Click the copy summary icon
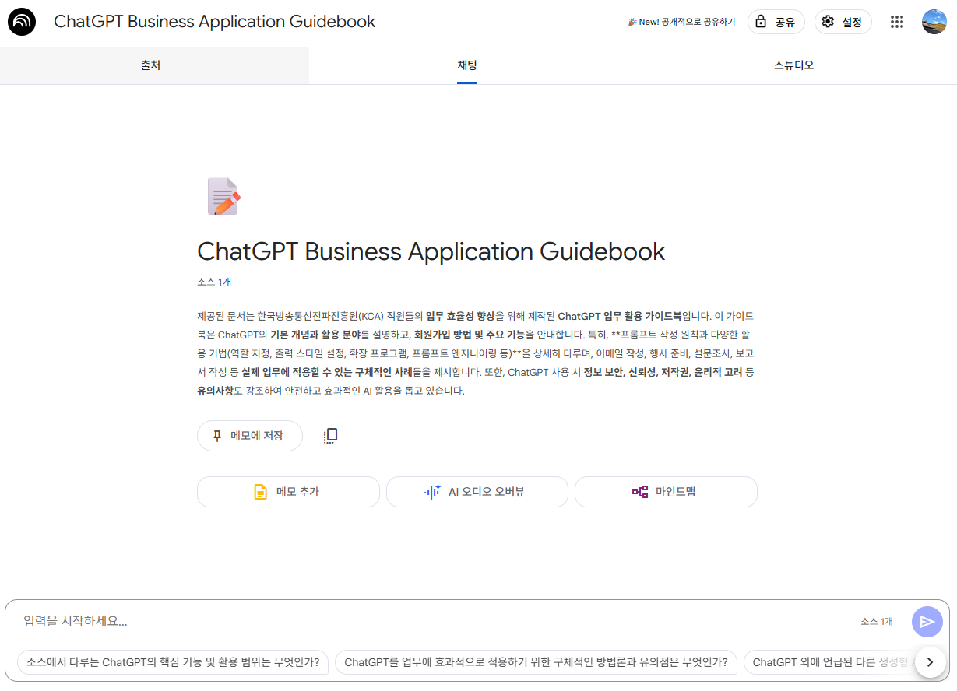957x691 pixels. tap(330, 436)
